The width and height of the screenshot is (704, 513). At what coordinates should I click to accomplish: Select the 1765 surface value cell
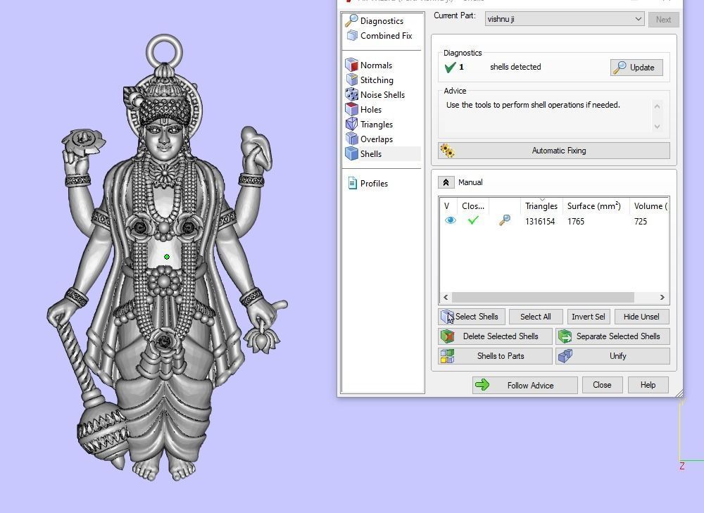[576, 221]
